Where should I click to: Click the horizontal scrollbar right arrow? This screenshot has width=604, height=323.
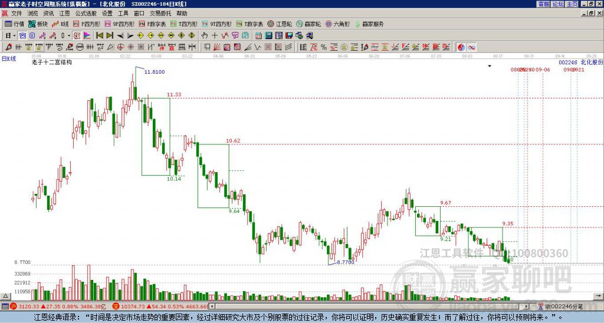[x=526, y=306]
